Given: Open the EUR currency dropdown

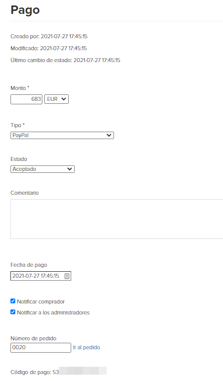Looking at the screenshot, I should [56, 99].
